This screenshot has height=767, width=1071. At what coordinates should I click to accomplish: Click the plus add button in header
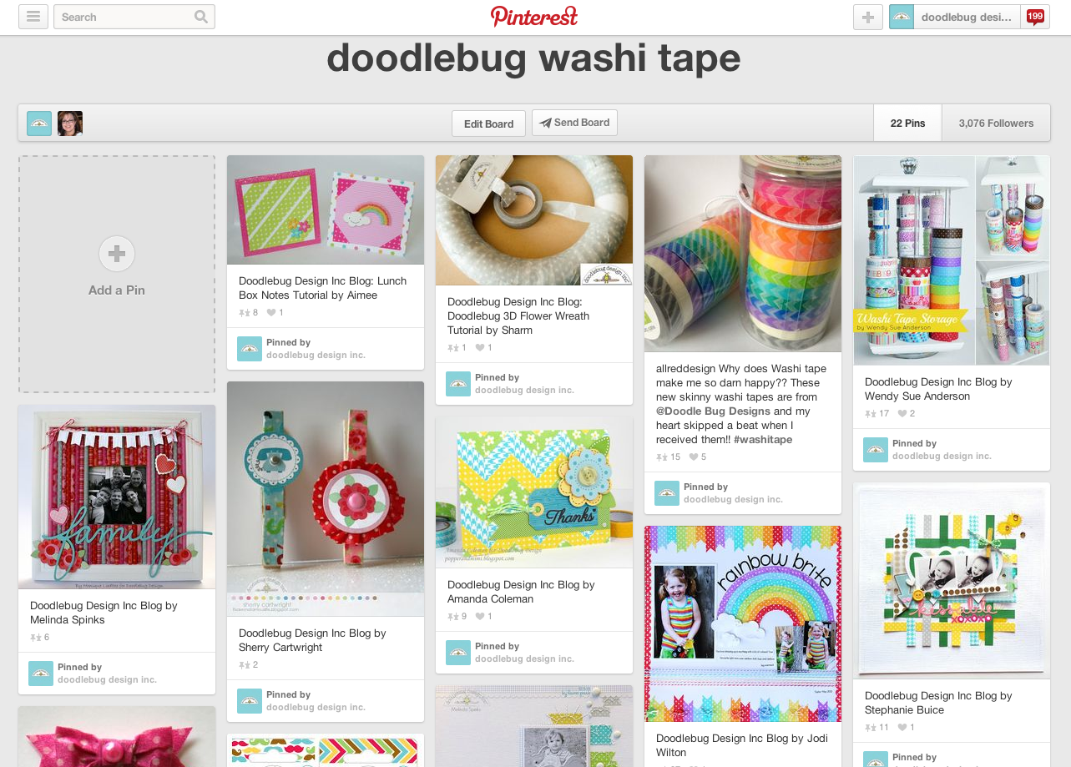(x=868, y=17)
